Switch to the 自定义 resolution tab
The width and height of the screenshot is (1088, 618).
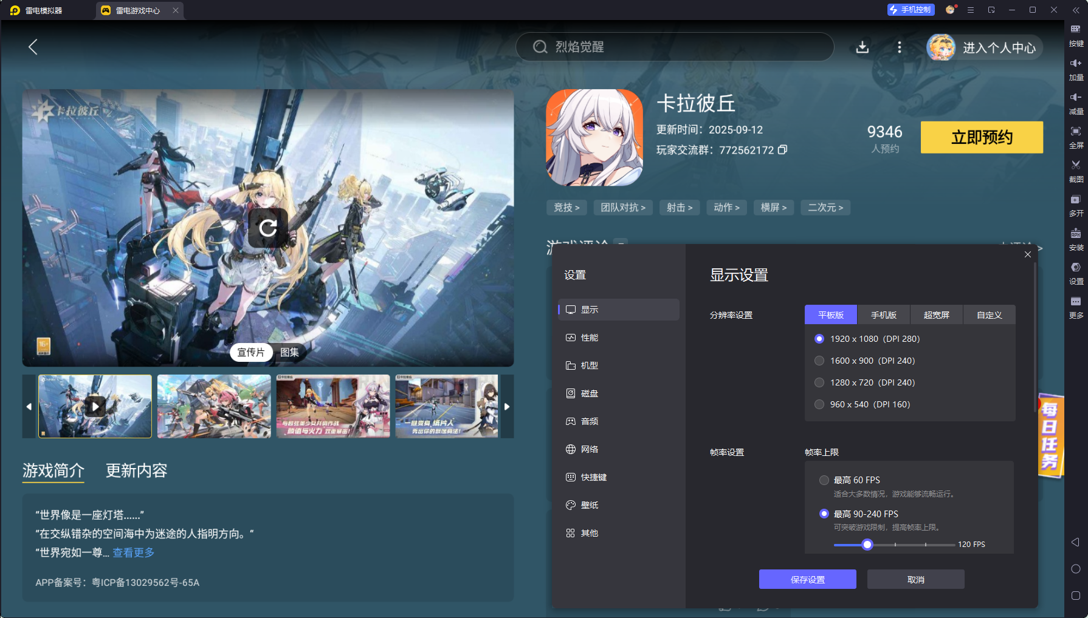[x=988, y=314]
